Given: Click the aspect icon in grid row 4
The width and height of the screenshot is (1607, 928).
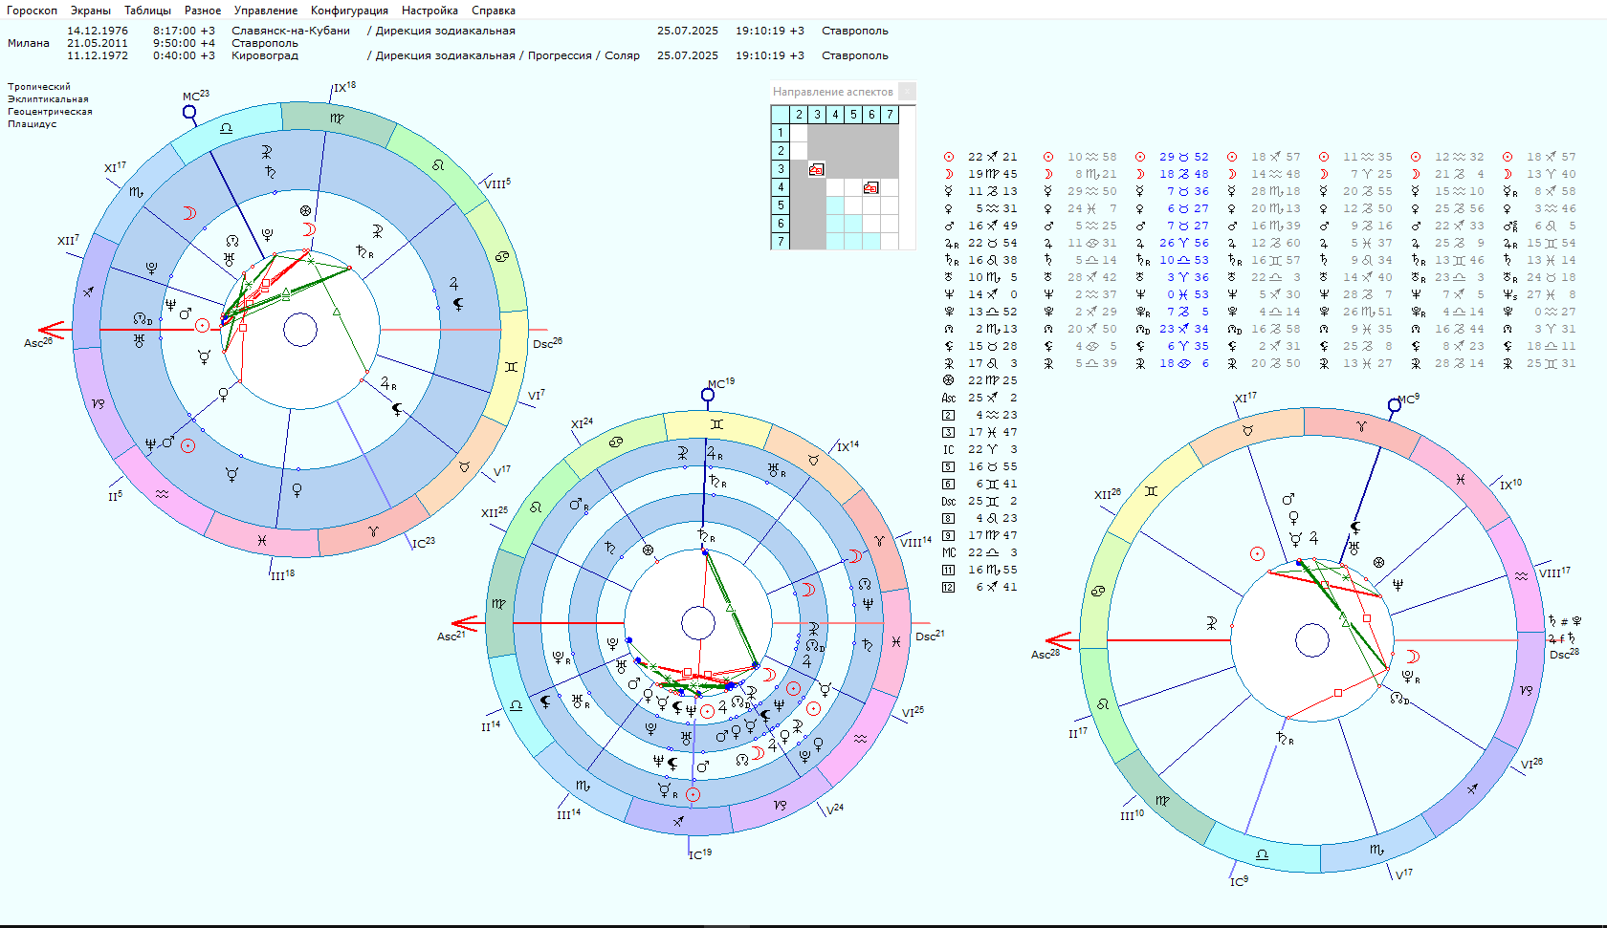Looking at the screenshot, I should coord(870,187).
